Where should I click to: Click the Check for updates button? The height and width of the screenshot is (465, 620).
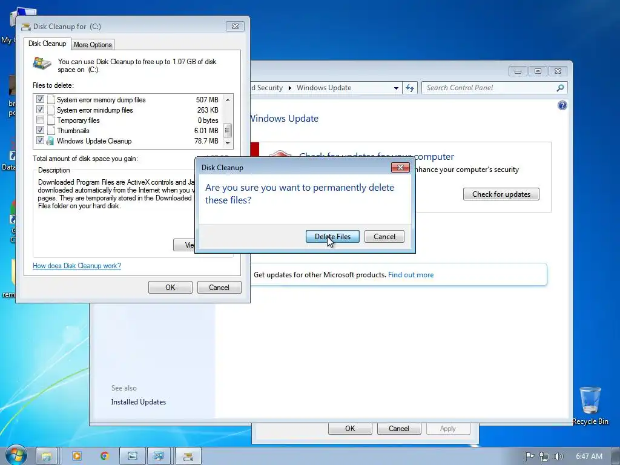click(501, 194)
